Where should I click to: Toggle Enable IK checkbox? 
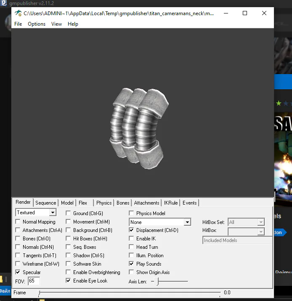(x=131, y=239)
